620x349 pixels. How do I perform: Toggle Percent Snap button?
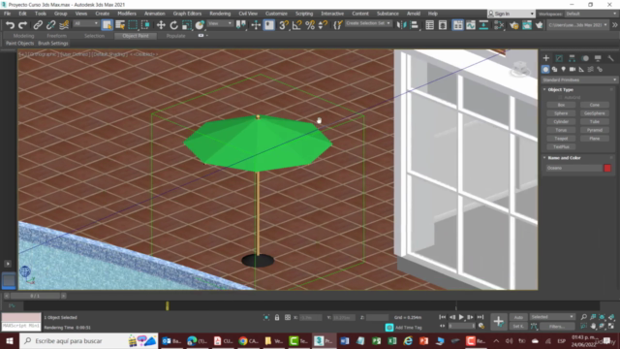(310, 25)
